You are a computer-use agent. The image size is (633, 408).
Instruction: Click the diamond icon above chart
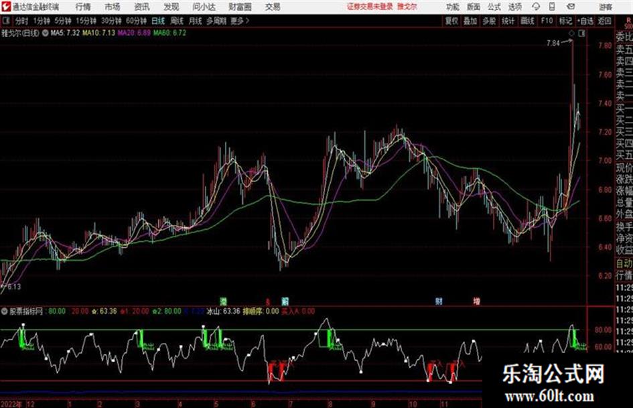[x=571, y=33]
